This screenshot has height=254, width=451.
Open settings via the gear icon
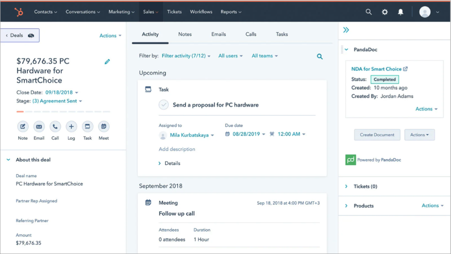point(385,12)
